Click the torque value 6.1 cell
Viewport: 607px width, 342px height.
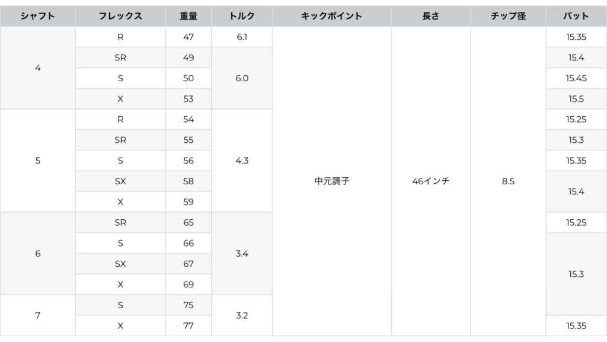pyautogui.click(x=242, y=37)
